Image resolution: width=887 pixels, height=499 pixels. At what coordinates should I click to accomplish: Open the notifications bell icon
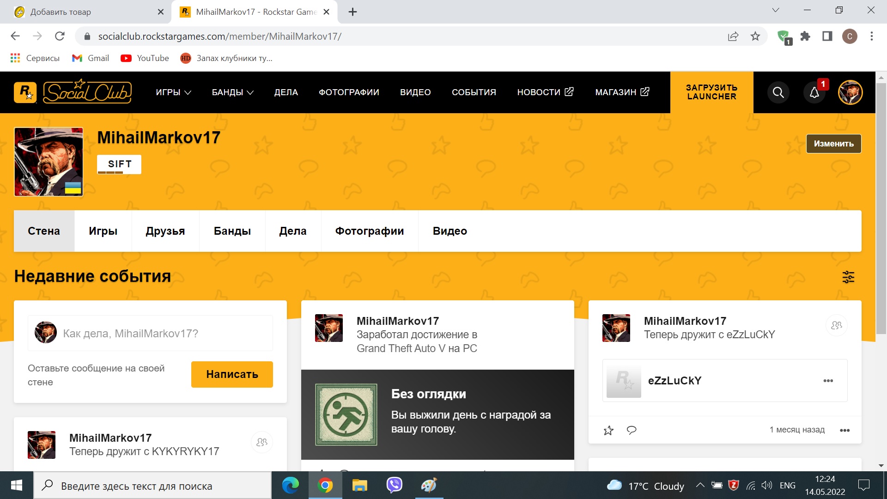click(x=814, y=92)
